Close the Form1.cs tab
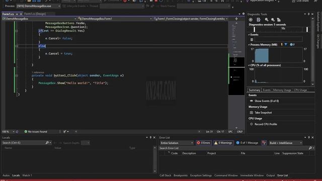The image size is (322, 181). [21, 14]
